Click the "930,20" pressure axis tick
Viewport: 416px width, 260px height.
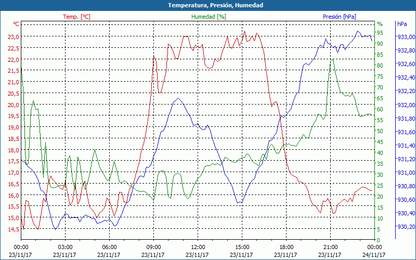point(406,227)
